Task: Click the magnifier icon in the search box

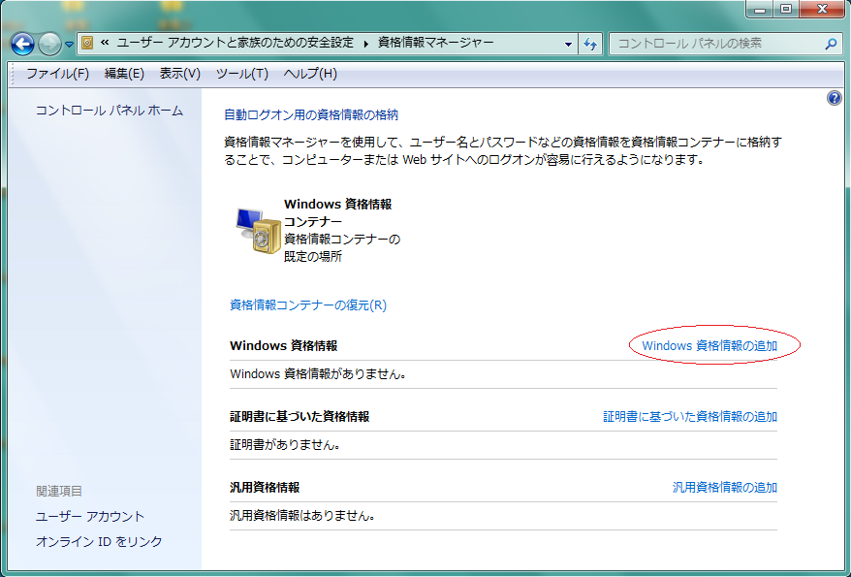Action: tap(831, 44)
